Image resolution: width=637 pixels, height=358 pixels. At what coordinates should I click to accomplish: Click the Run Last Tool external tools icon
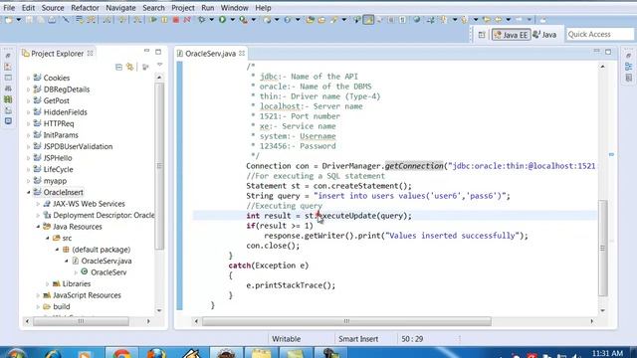(243, 20)
